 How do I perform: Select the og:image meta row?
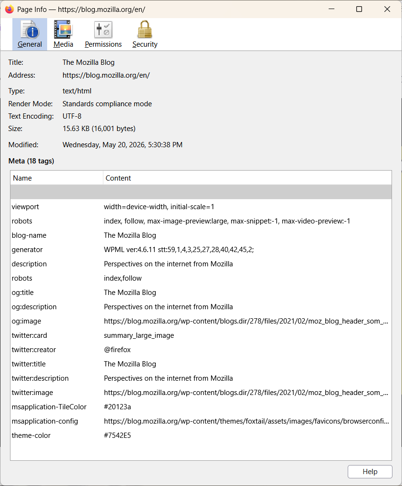coord(201,321)
